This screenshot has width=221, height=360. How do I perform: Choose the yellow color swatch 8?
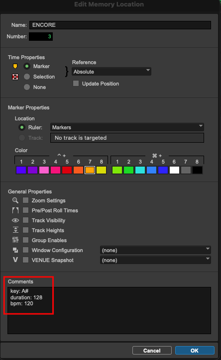coord(102,170)
